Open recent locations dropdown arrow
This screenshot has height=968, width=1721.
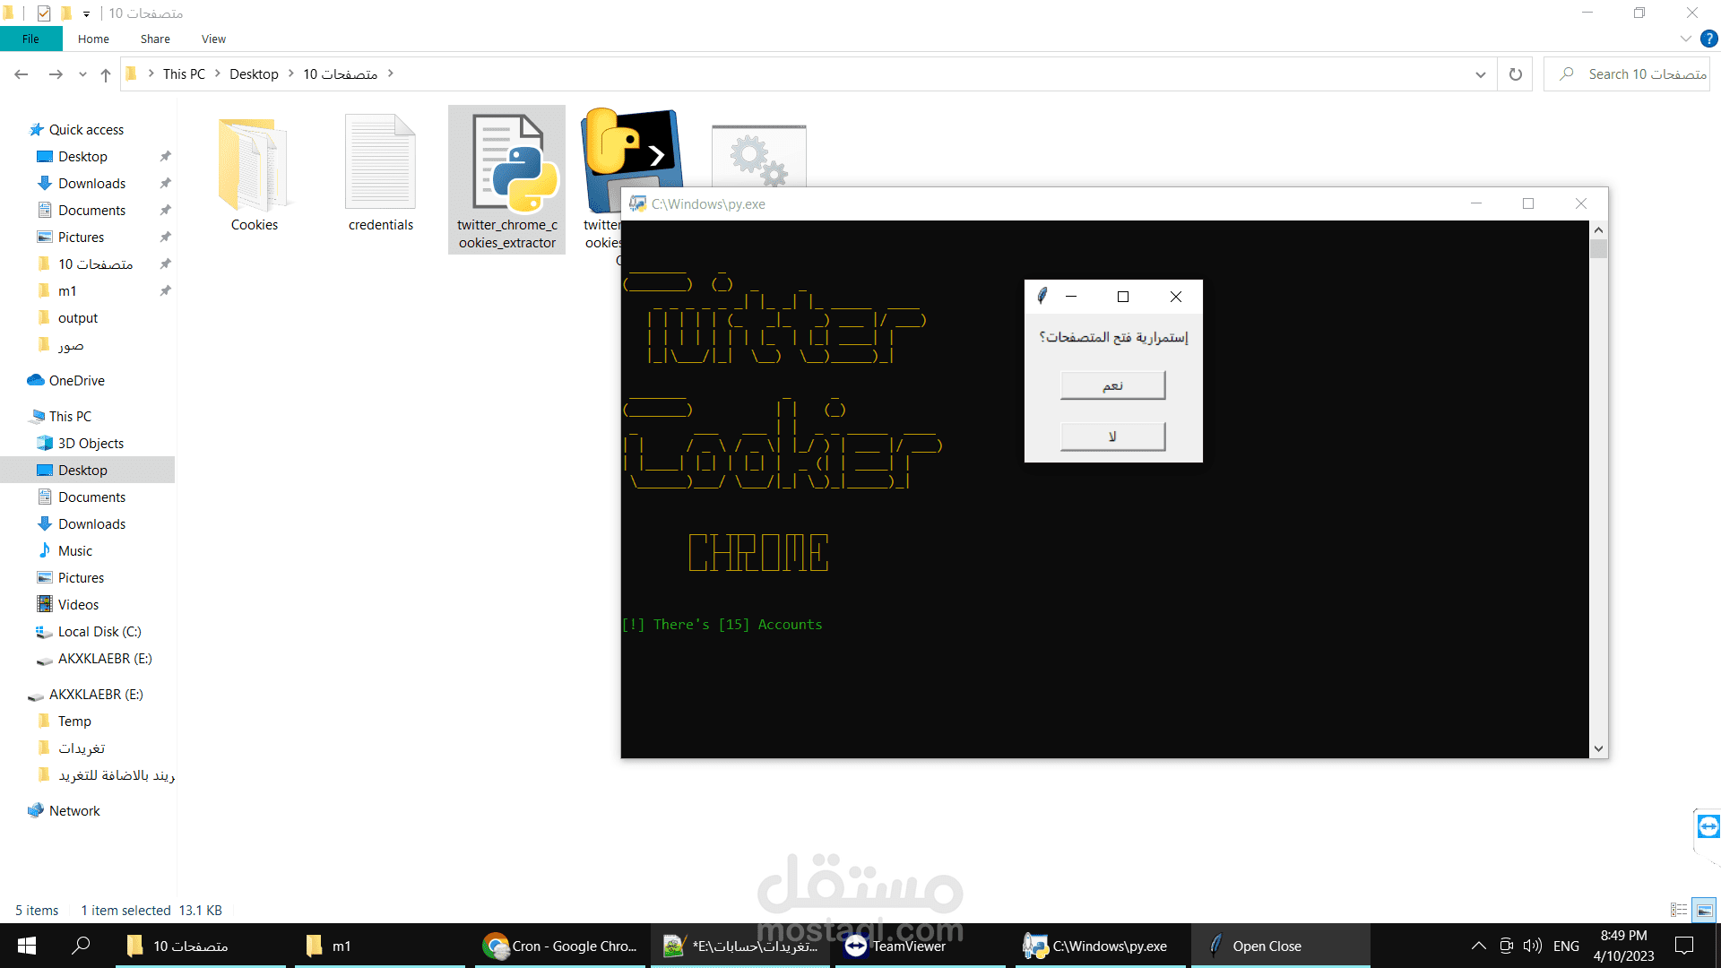82,74
